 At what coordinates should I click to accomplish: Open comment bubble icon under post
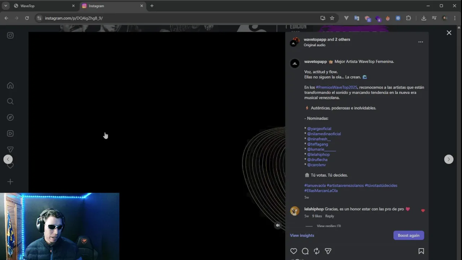[305, 251]
